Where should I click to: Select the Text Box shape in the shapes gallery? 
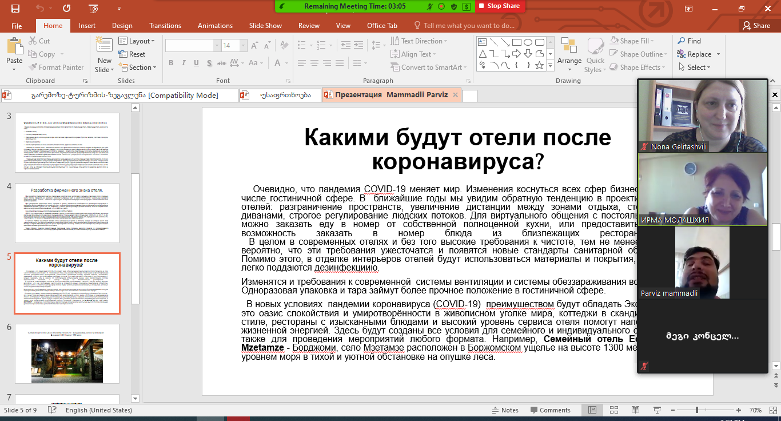(482, 42)
